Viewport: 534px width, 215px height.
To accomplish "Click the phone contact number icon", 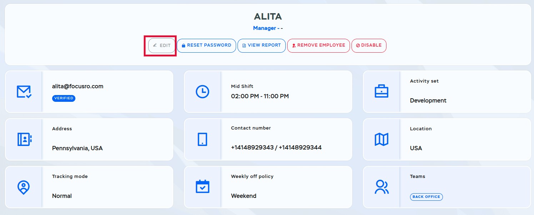I will [203, 139].
